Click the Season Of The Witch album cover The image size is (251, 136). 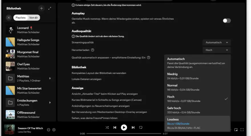click(x=9, y=130)
